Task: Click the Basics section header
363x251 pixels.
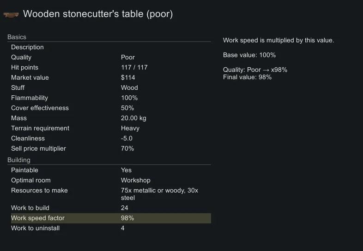Action: (x=17, y=37)
